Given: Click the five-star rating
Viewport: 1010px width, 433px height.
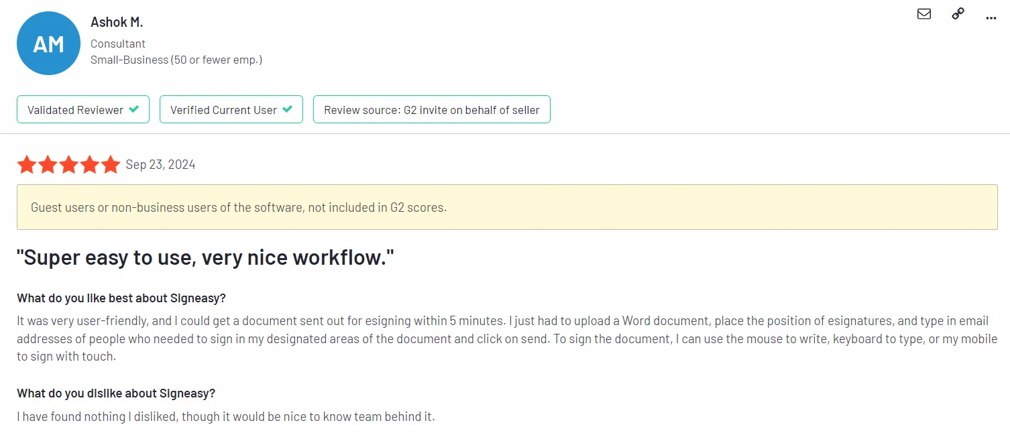Looking at the screenshot, I should pos(68,164).
